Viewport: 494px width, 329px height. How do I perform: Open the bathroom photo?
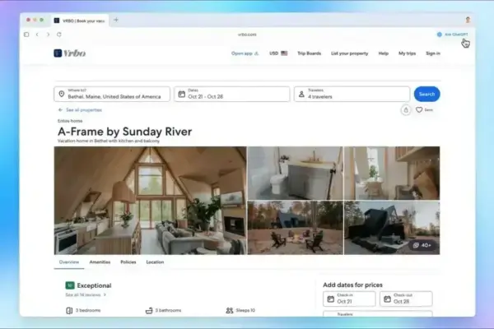point(296,173)
